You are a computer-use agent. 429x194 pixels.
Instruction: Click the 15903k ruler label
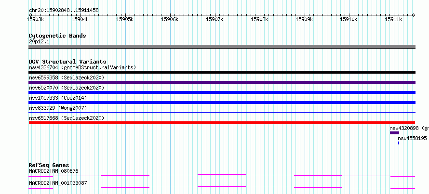coord(35,19)
